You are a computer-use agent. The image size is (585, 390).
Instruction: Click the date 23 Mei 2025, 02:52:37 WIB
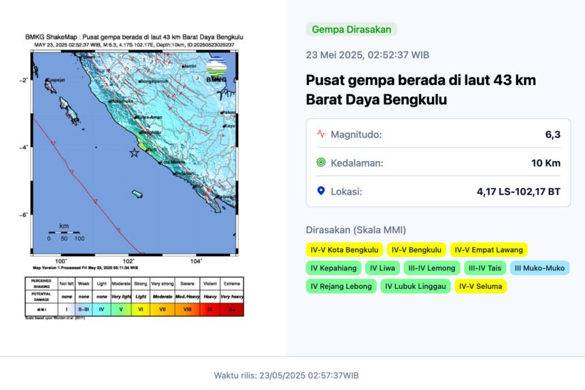tap(367, 55)
